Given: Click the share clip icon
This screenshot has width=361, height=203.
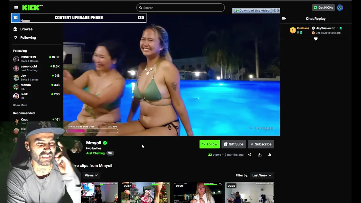Looking at the screenshot, I should tap(249, 155).
